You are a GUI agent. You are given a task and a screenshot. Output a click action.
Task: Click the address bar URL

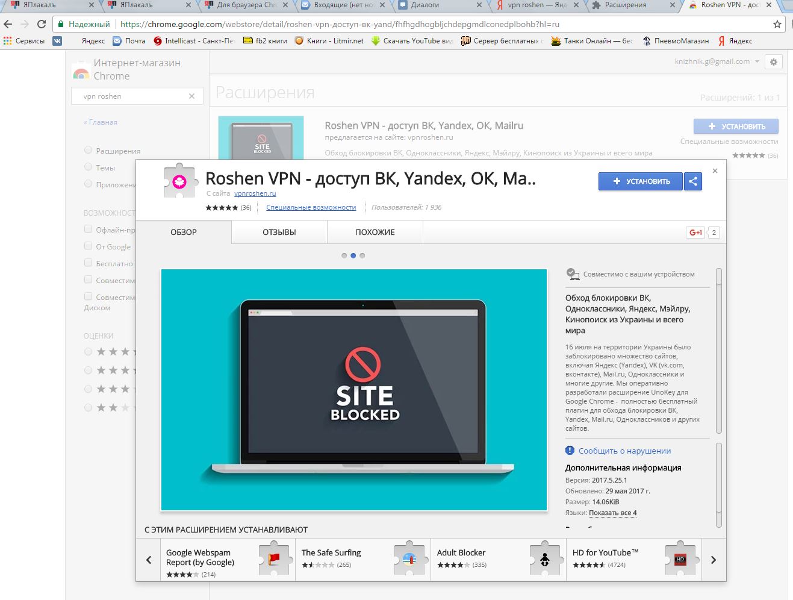pyautogui.click(x=340, y=24)
